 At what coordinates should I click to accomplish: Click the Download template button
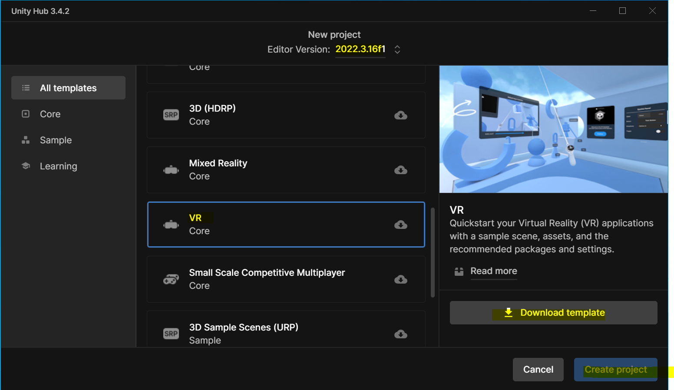coord(554,313)
